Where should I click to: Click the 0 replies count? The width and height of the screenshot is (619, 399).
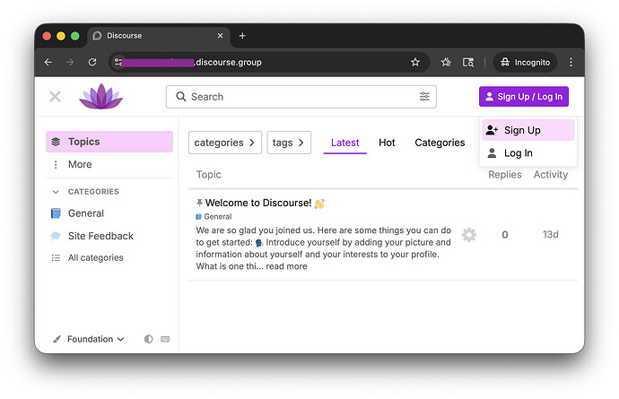(x=505, y=235)
